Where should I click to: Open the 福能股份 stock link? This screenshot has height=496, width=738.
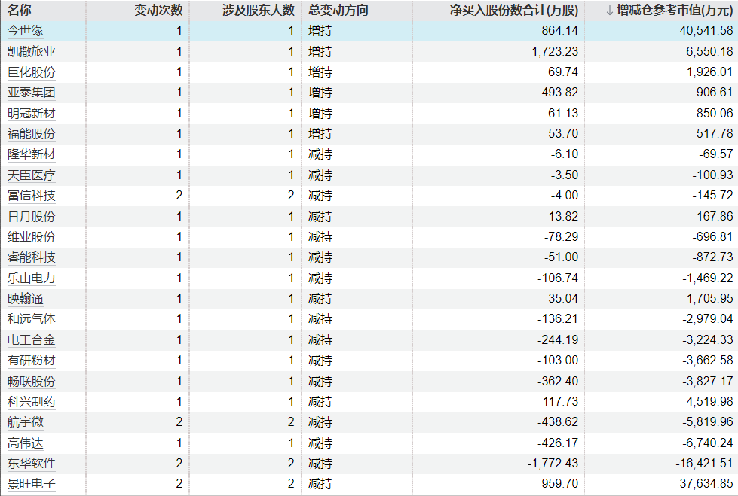(32, 134)
